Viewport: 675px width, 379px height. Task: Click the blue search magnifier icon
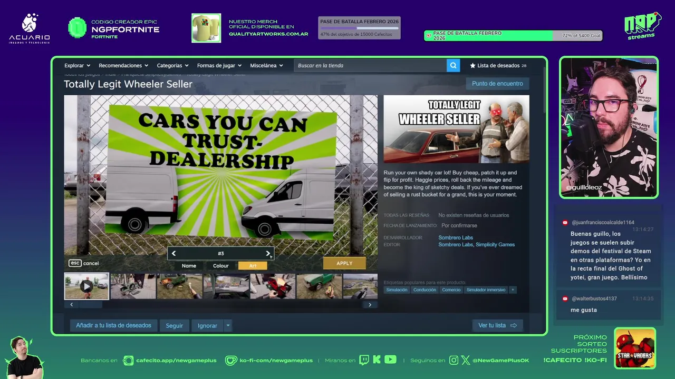point(453,65)
